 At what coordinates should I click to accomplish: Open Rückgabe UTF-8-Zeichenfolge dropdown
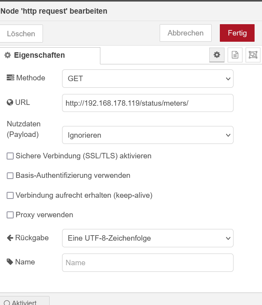148,238
